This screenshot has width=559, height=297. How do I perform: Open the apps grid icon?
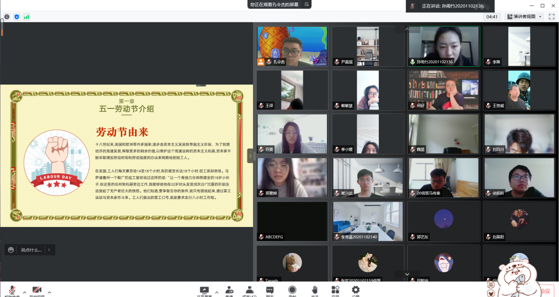pos(335,290)
